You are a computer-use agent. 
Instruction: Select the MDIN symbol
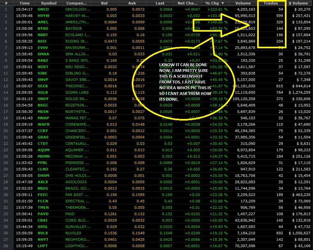pos(43,112)
